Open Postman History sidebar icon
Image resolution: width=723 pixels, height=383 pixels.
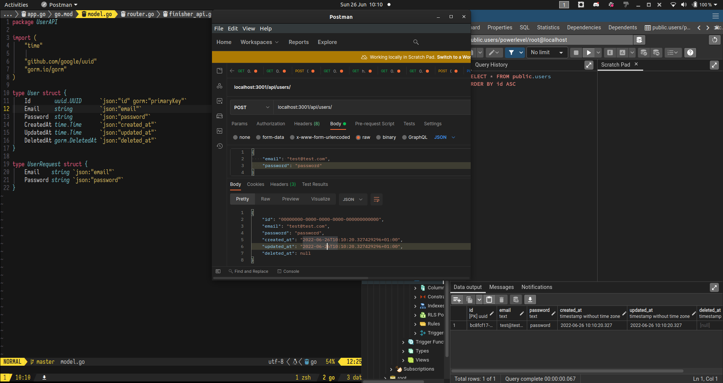click(x=220, y=146)
